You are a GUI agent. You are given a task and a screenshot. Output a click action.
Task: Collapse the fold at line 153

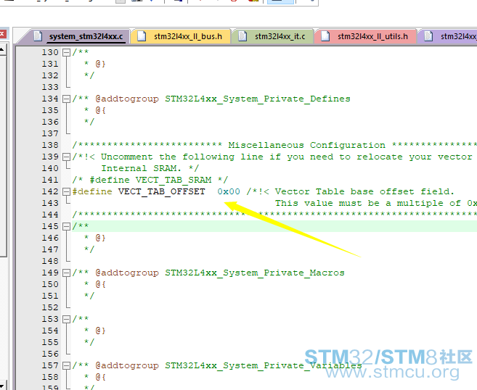[66, 319]
